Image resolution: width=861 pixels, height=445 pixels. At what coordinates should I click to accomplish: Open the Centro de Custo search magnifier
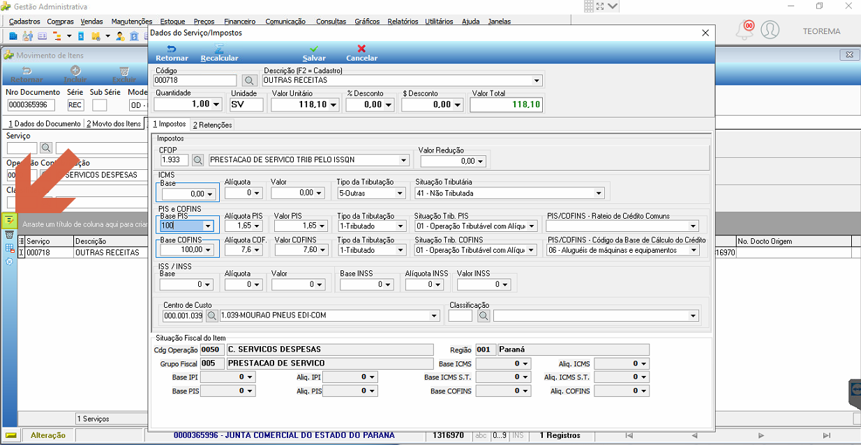pos(212,315)
